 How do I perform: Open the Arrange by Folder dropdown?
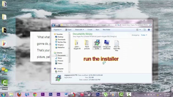pyautogui.click(x=144, y=35)
